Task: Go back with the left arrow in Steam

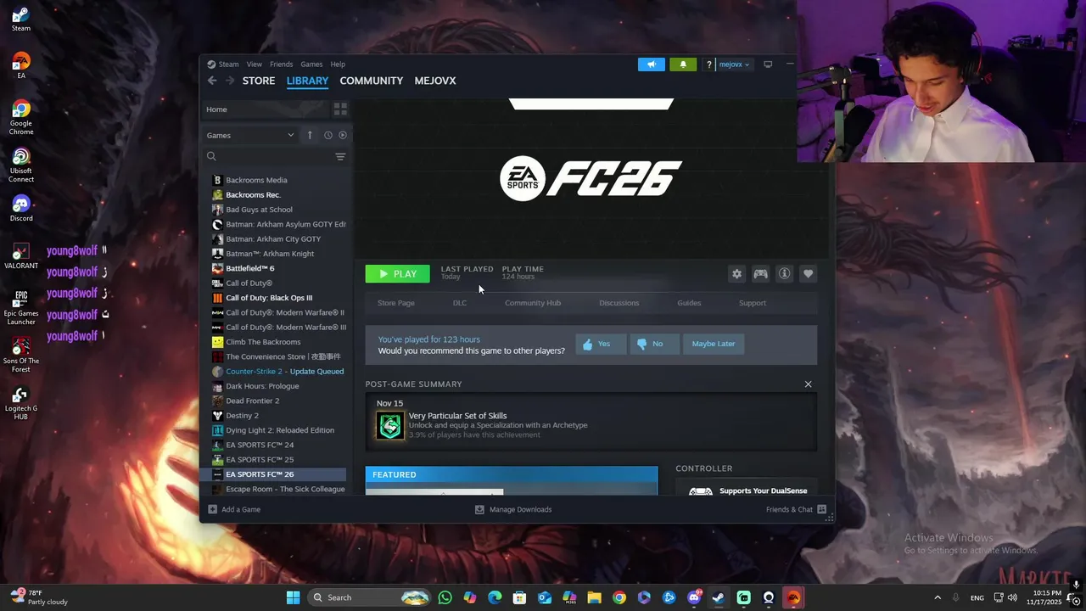Action: coord(212,81)
